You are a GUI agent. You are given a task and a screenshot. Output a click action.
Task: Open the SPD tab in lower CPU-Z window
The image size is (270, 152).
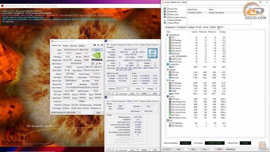click(x=136, y=101)
